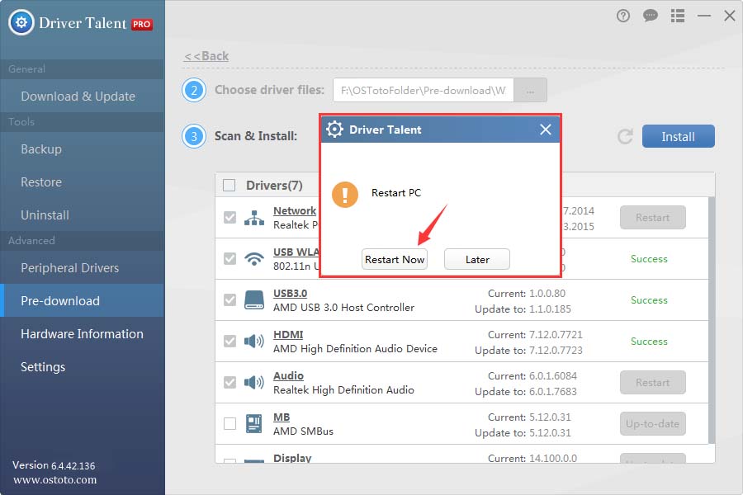743x495 pixels.
Task: Click the warning exclamation icon in dialog
Action: pos(345,194)
